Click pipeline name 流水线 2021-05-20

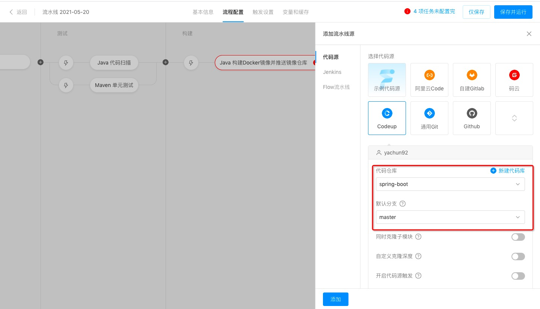[x=66, y=12]
